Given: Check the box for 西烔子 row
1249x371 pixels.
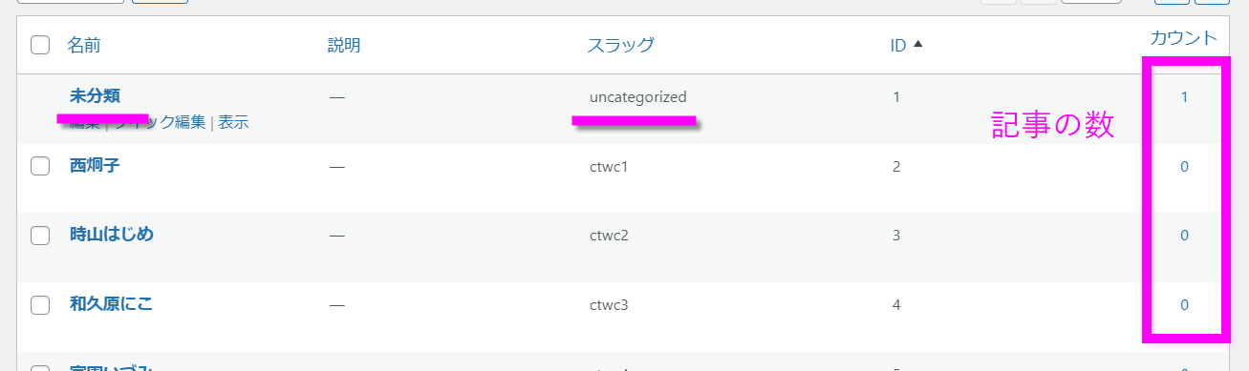Looking at the screenshot, I should [x=40, y=166].
